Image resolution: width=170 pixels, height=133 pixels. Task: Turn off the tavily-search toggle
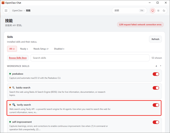click(x=156, y=105)
